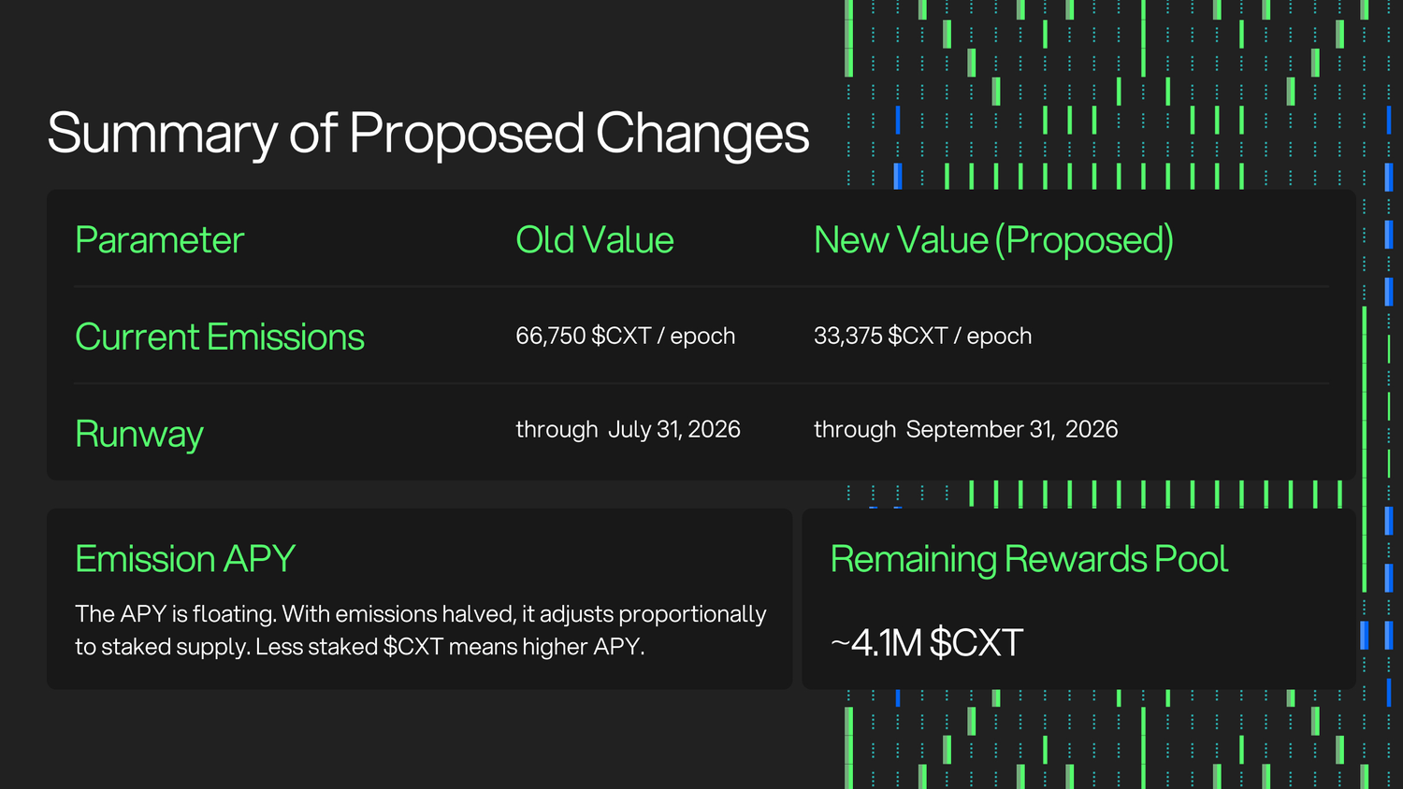Click the Runway row label

139,435
